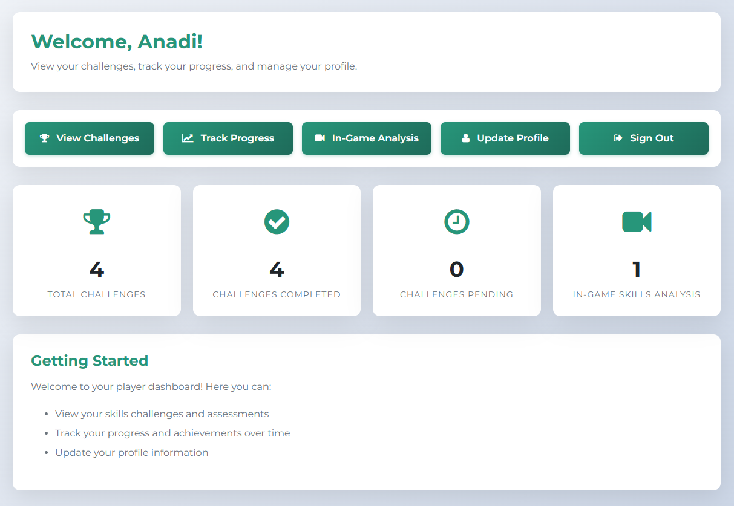Select the Total Challenges stat card
Viewport: 734px width, 506px height.
pyautogui.click(x=96, y=250)
